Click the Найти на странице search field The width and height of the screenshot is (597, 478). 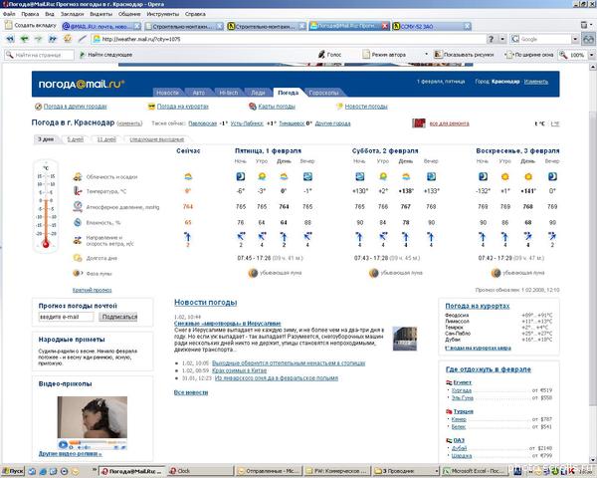pyautogui.click(x=39, y=55)
